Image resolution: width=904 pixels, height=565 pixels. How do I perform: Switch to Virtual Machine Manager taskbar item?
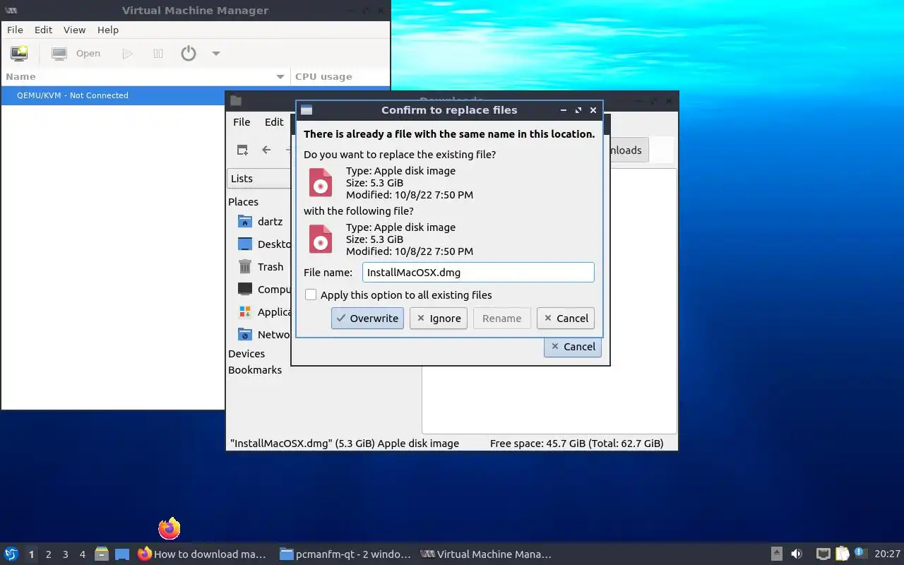pos(486,554)
